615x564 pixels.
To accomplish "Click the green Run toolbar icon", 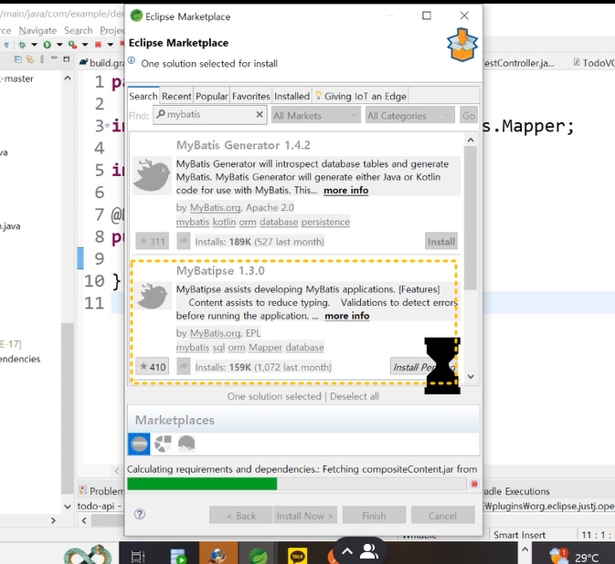I will 48,45.
